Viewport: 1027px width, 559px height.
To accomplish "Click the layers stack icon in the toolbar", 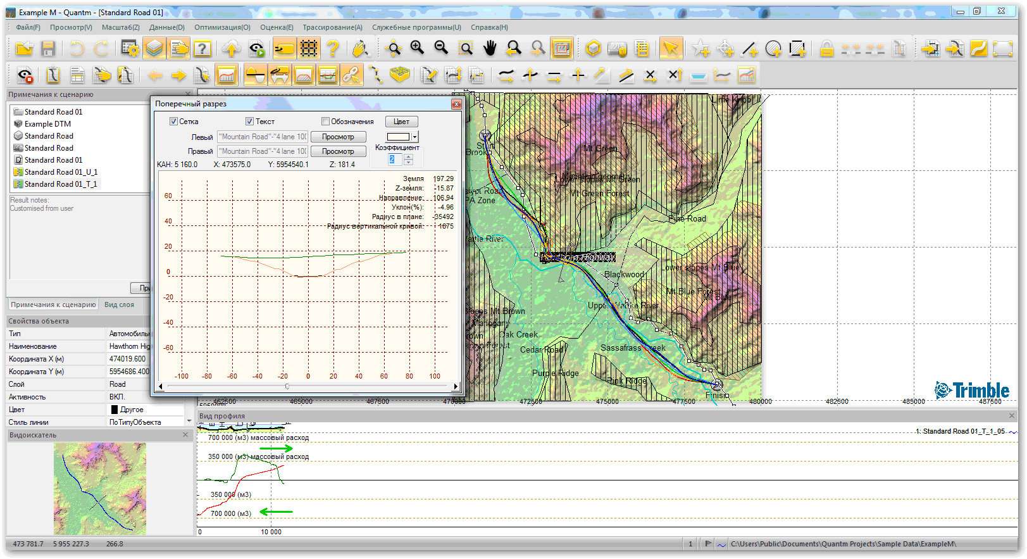I will point(154,49).
